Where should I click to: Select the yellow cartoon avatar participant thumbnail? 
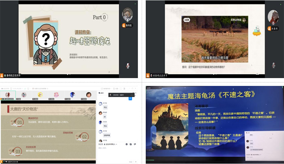(x=40, y=94)
